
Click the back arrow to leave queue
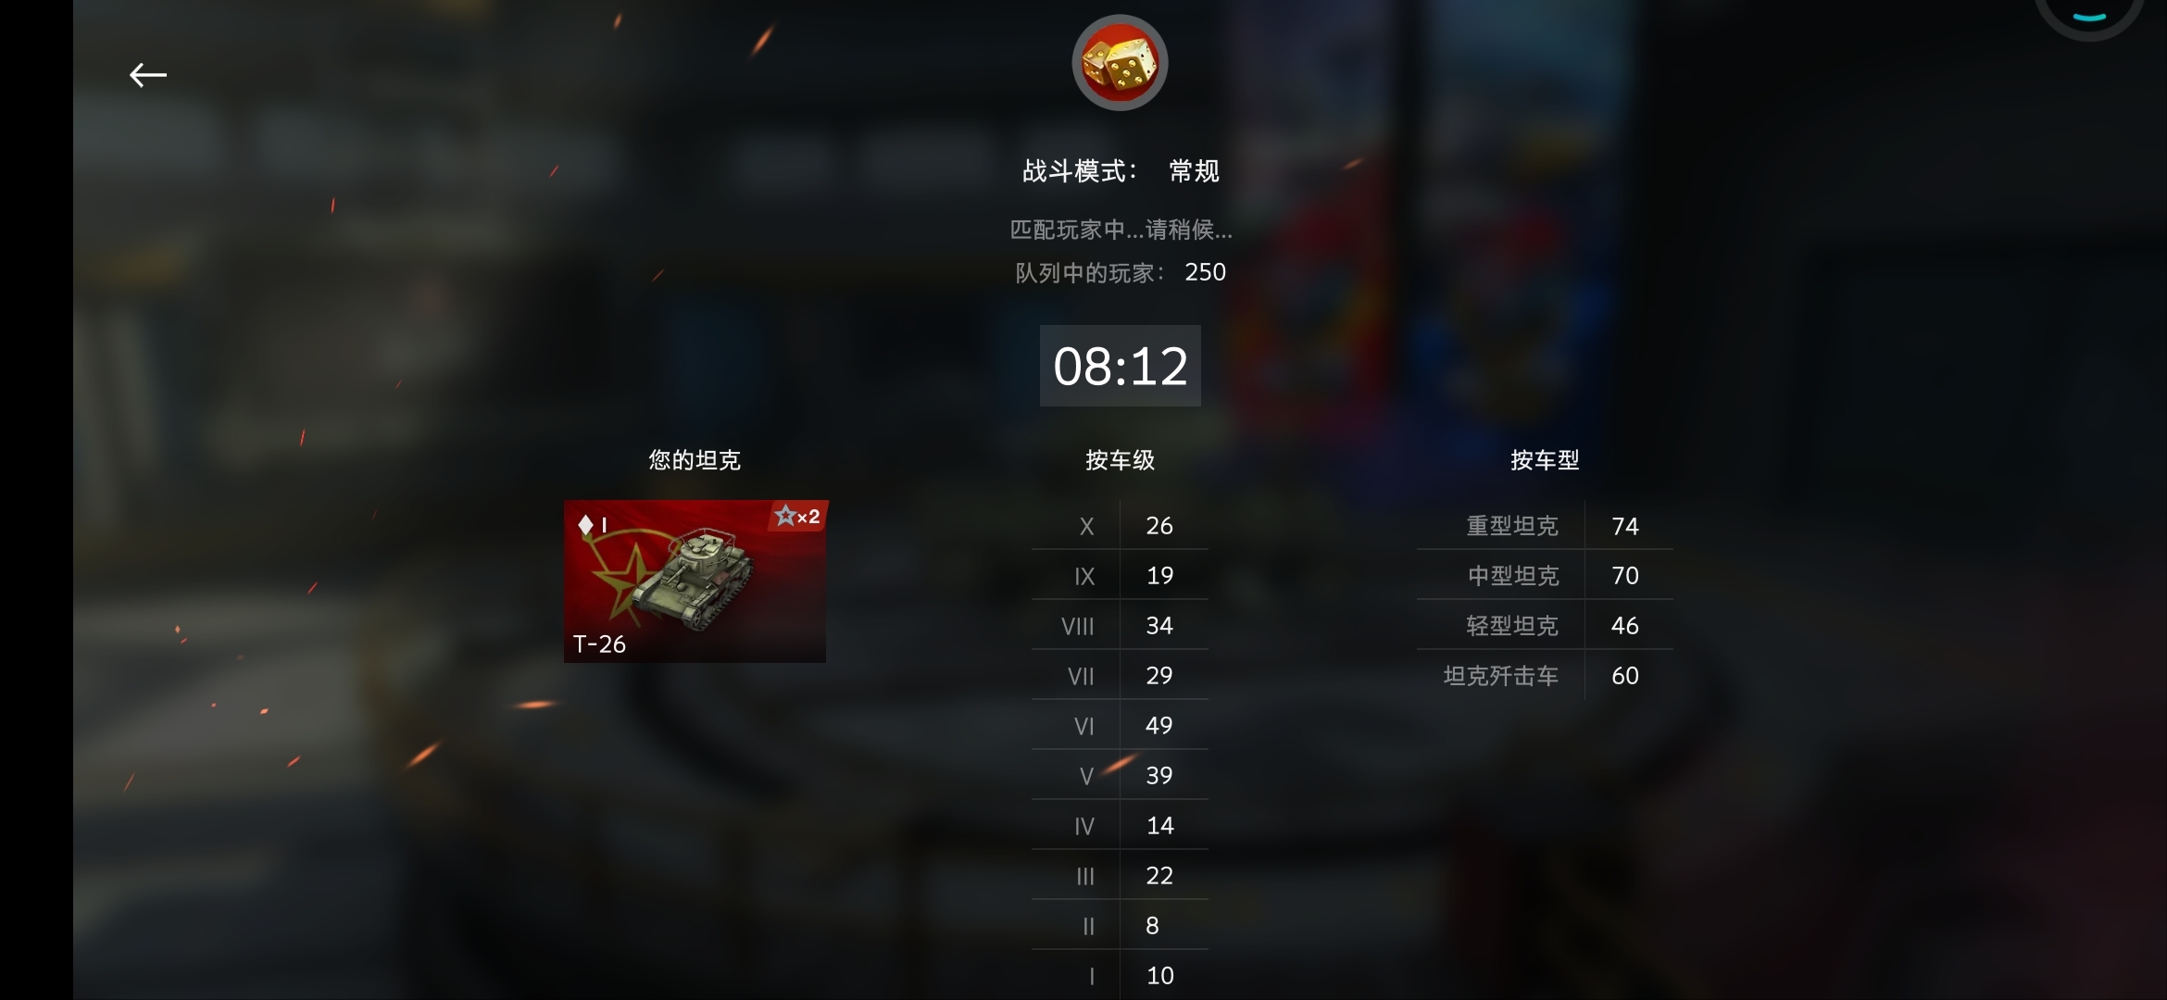148,75
